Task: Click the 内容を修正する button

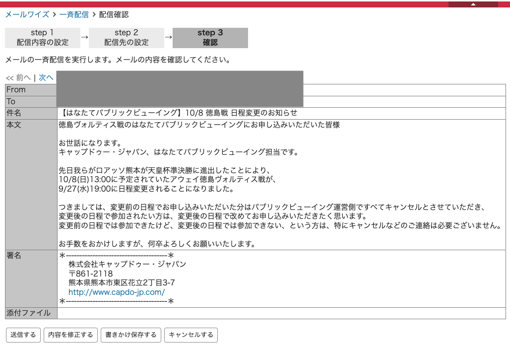Action: coord(70,335)
